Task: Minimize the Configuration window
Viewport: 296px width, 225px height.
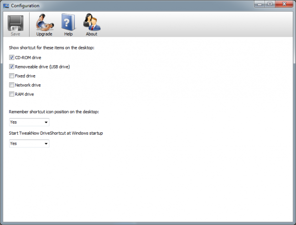Action: (260, 4)
